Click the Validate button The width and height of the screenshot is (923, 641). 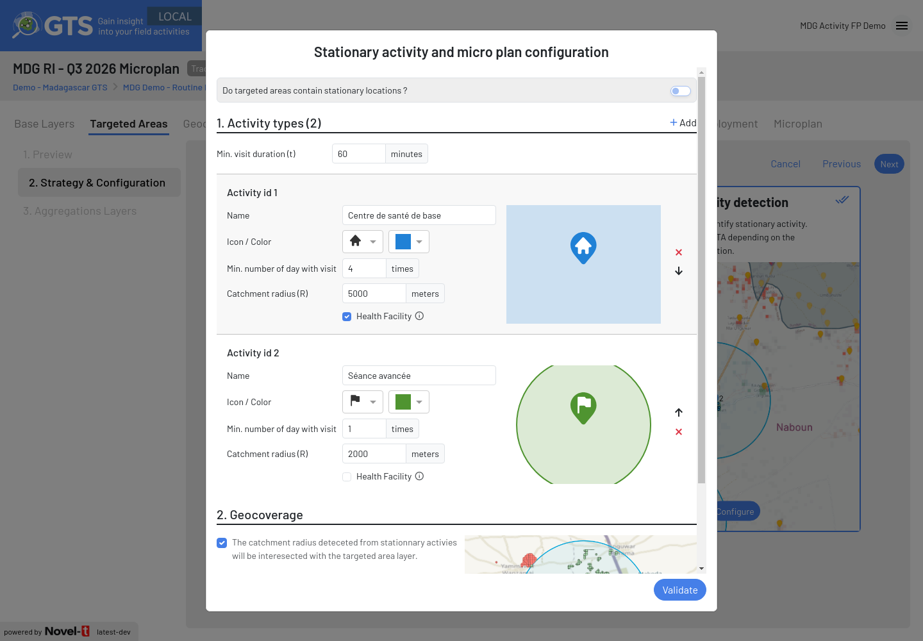point(680,590)
